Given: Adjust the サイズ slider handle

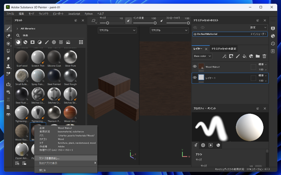Looking at the screenshot, I should pyautogui.click(x=107, y=23).
